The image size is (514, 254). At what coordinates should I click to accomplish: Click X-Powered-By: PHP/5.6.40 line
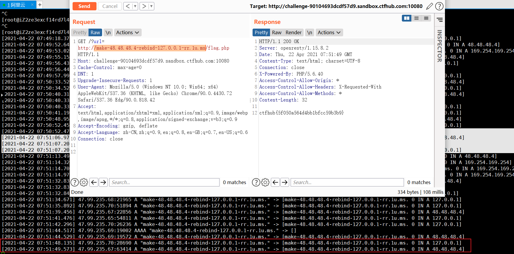click(291, 74)
